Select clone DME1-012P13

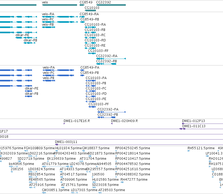pos(194,121)
